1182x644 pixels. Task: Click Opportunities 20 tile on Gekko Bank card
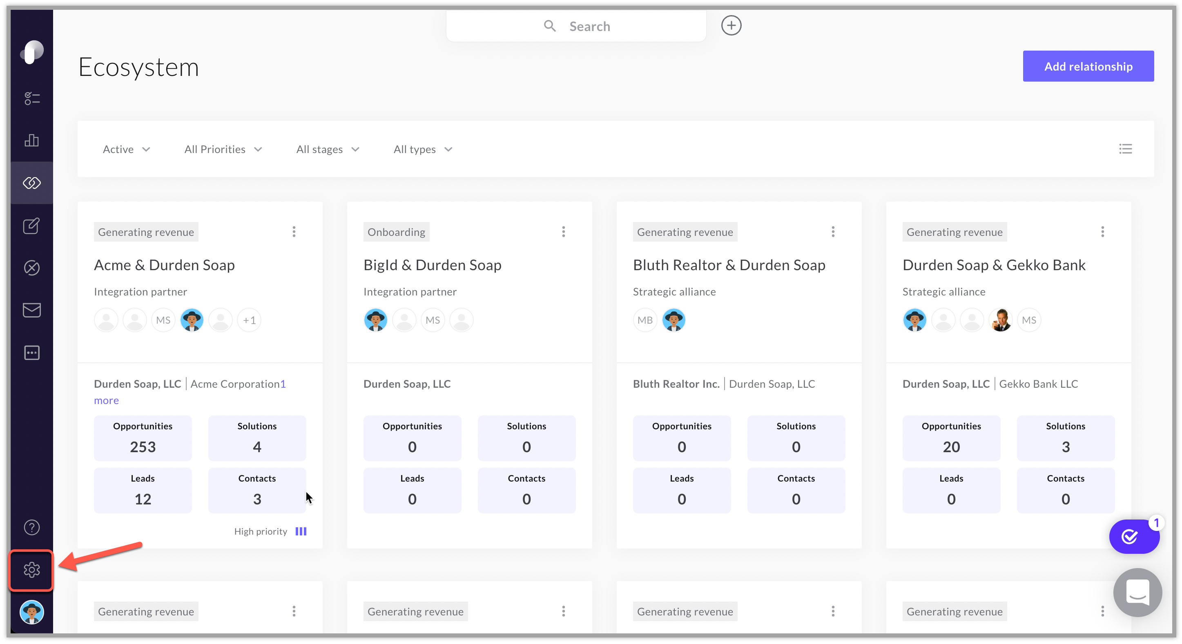pos(951,438)
